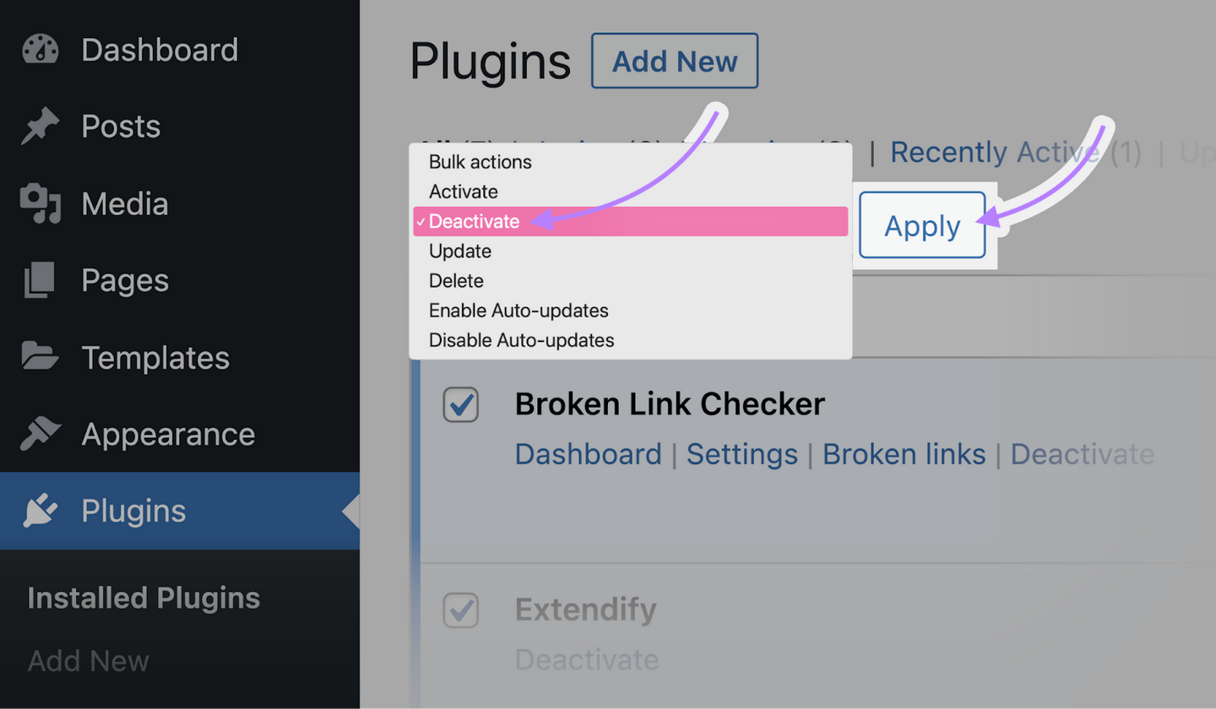Click the Appearance paintbrush icon
This screenshot has height=709, width=1216.
[41, 435]
